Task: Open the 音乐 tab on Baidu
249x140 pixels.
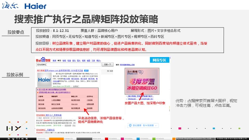Action: [x=74, y=60]
